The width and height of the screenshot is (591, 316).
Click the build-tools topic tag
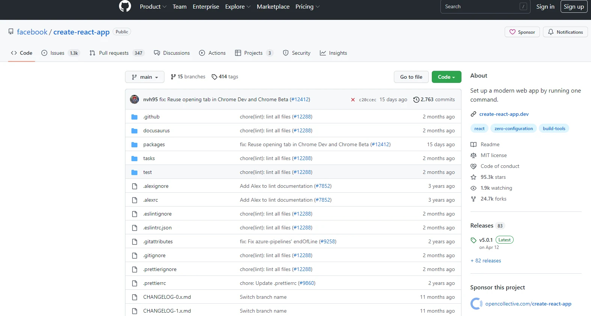click(x=554, y=129)
